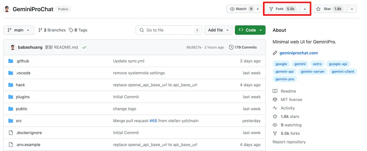The width and height of the screenshot is (367, 151).
Task: Focus the Go to file search field
Action: coord(169,30)
